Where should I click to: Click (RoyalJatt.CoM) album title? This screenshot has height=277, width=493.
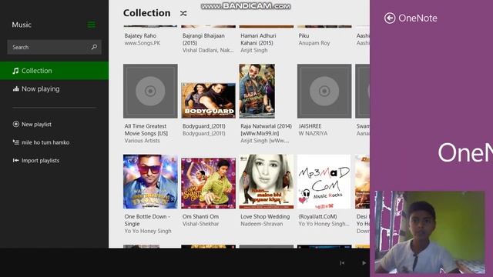[x=317, y=217]
